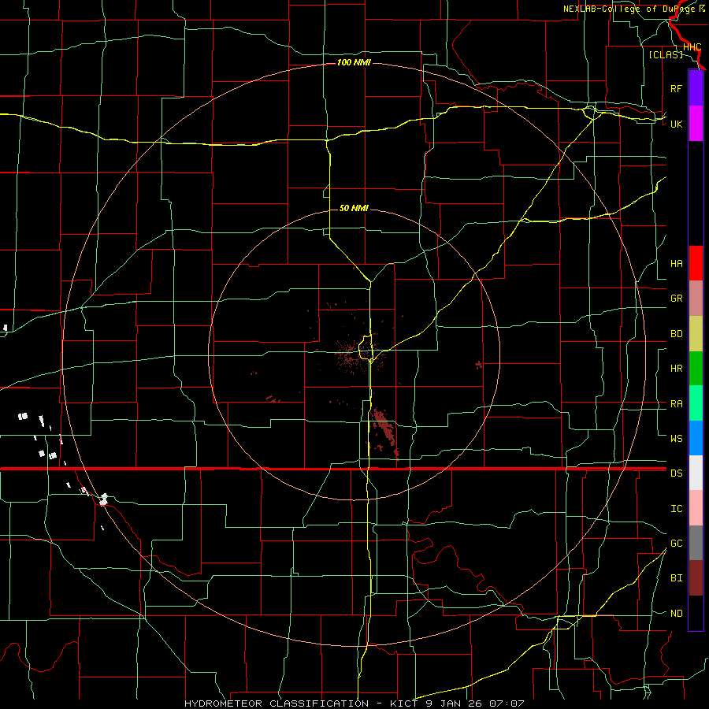Click the GR legend label
This screenshot has height=709, width=709.
coord(676,299)
